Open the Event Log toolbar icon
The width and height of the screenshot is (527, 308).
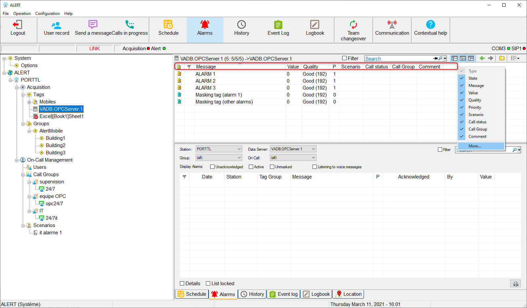(x=278, y=25)
